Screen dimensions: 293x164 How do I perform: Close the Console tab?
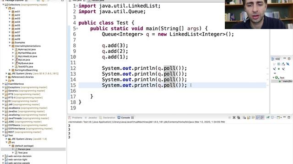click(x=132, y=118)
